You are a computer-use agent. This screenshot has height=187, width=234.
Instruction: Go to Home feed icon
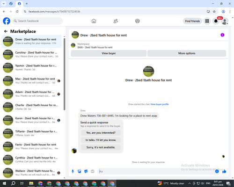tap(94, 21)
